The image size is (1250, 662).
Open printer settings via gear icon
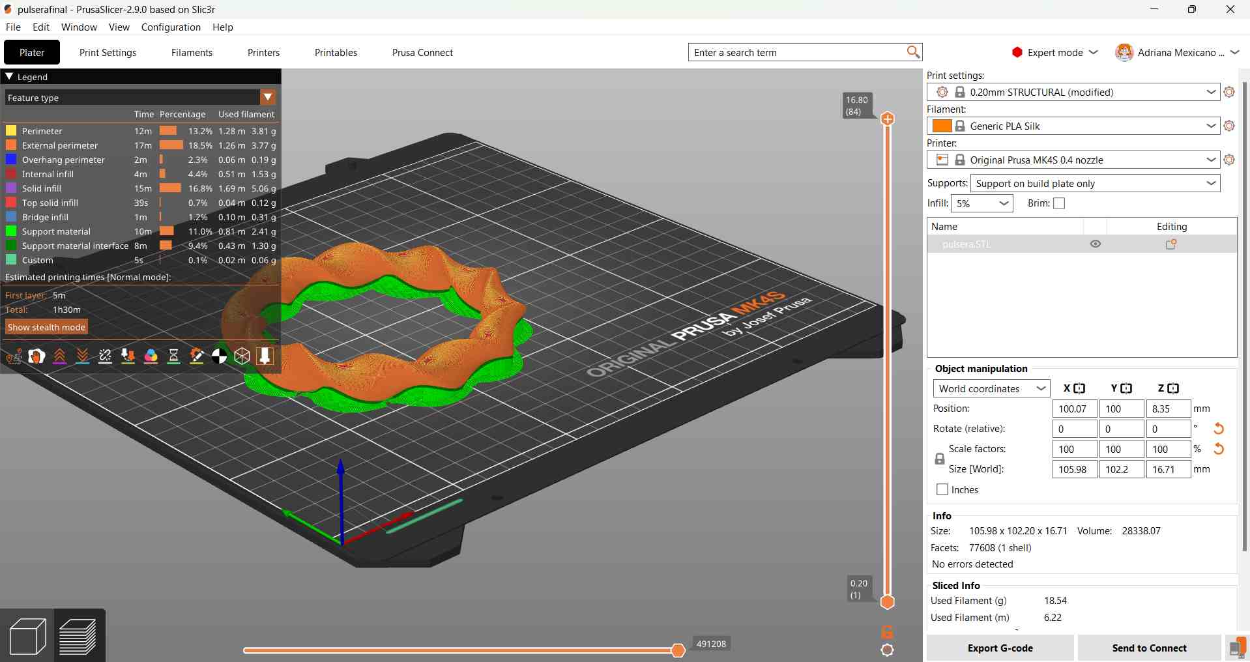[1229, 160]
